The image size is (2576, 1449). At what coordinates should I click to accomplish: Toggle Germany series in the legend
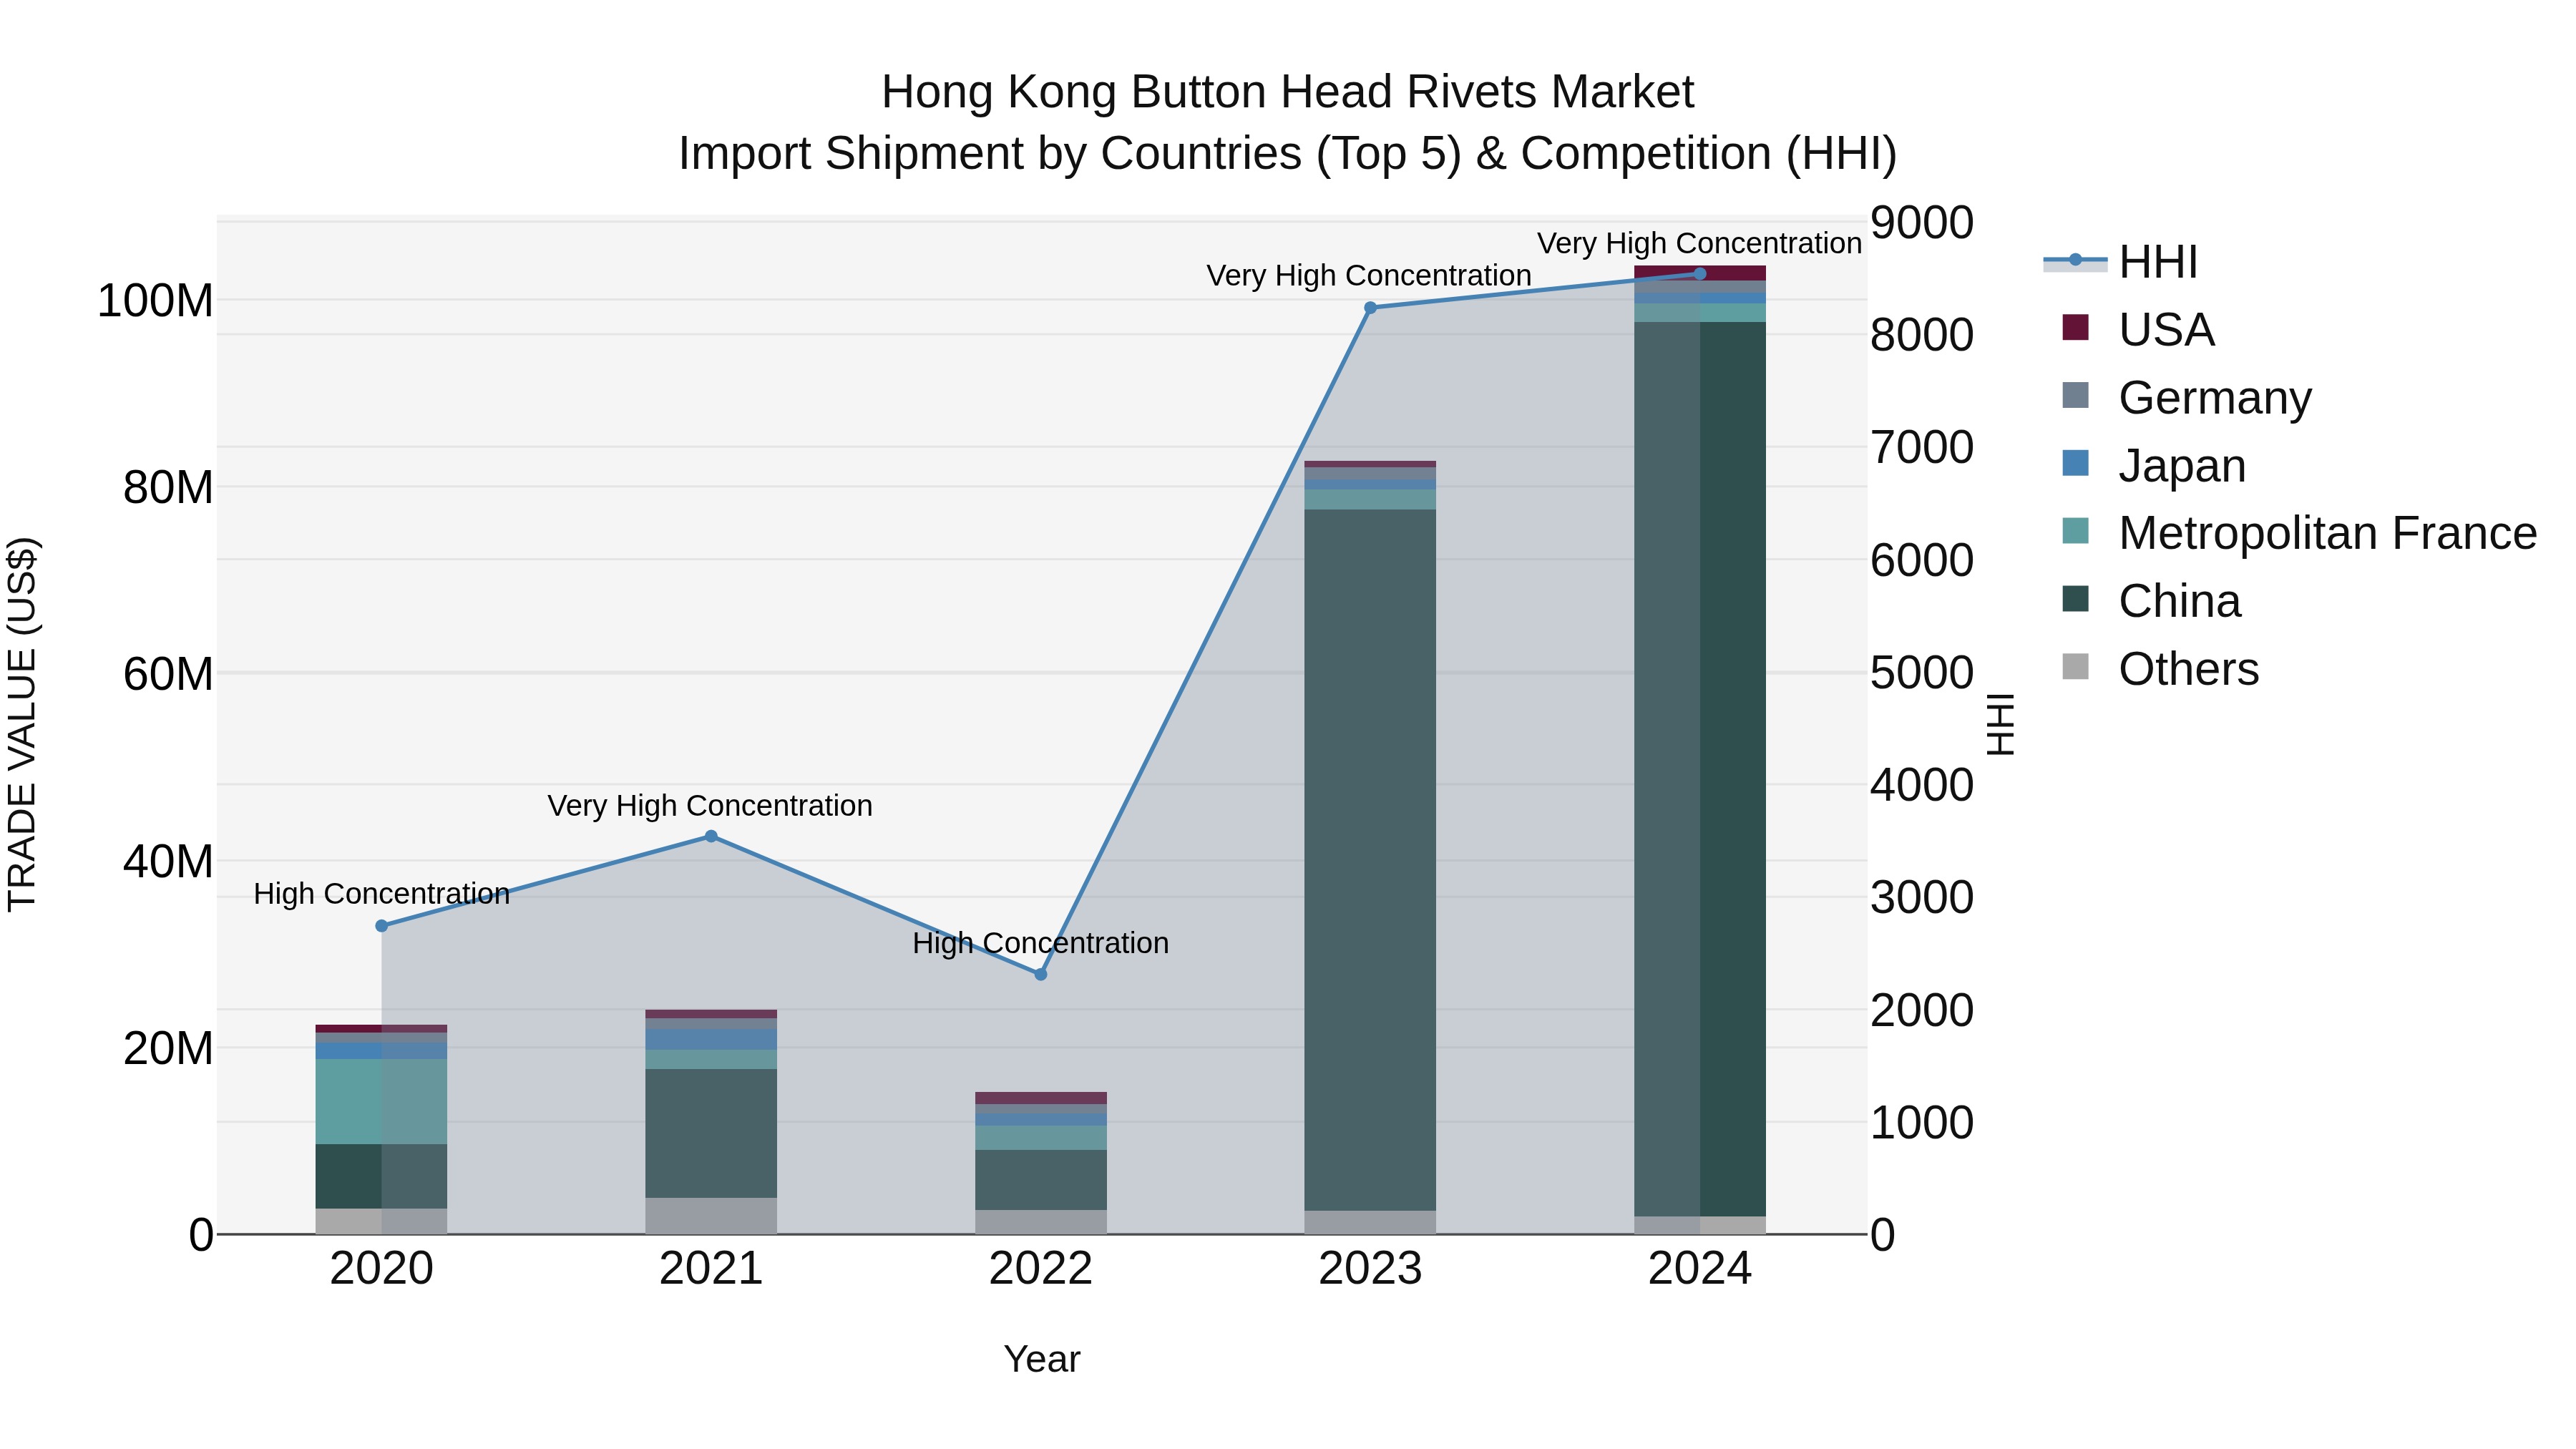click(x=2186, y=397)
